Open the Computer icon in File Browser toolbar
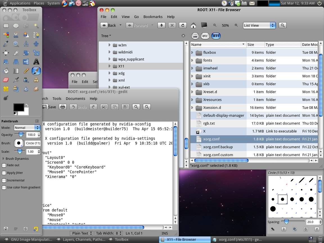Screen dimensions: 324x243 204,25
